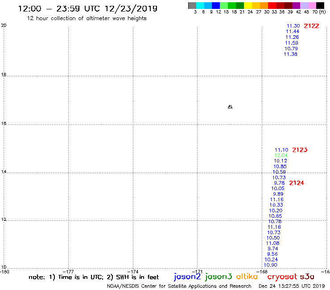Click the latitude axis label 14
The image size is (330, 290).
coord(4,172)
